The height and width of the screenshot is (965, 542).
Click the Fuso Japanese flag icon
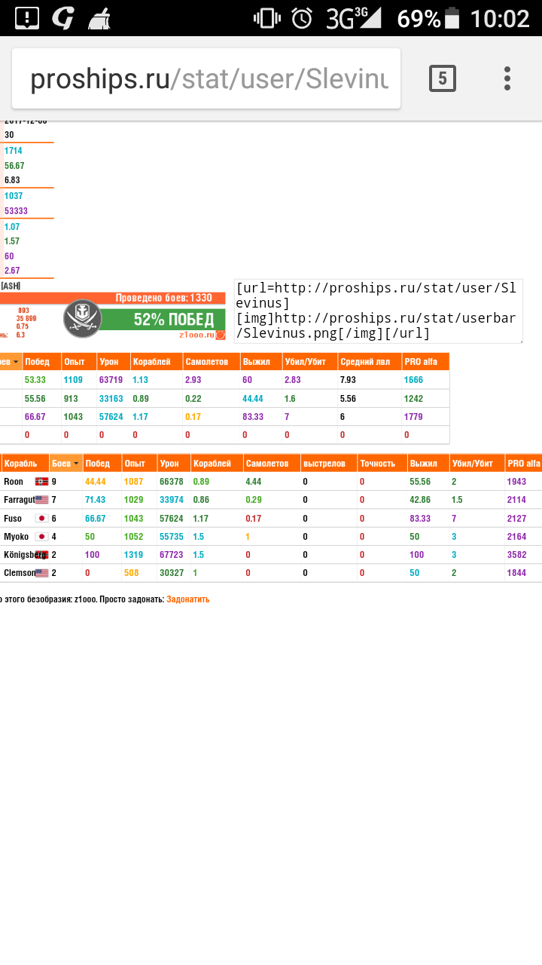[41, 519]
